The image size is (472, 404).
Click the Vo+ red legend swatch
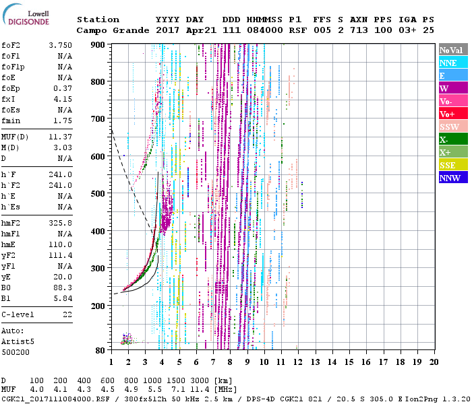(x=453, y=114)
